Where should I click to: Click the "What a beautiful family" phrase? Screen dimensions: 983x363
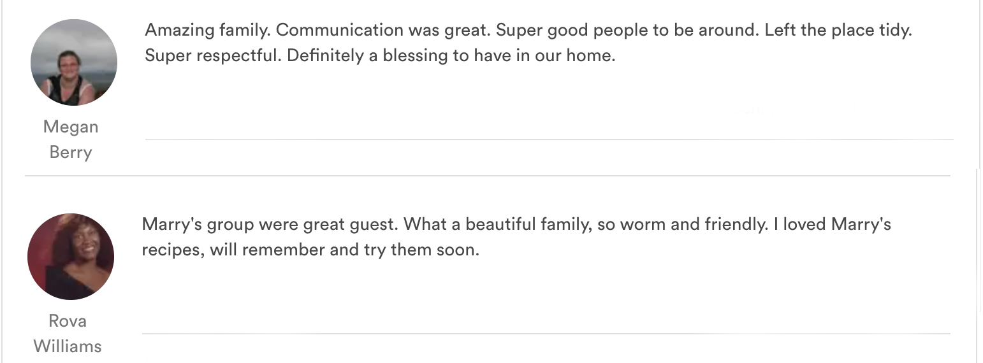[x=495, y=224]
